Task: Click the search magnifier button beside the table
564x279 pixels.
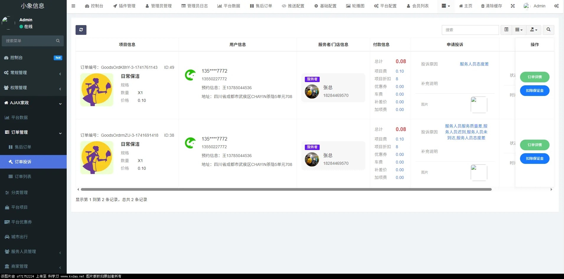Action: click(x=548, y=30)
